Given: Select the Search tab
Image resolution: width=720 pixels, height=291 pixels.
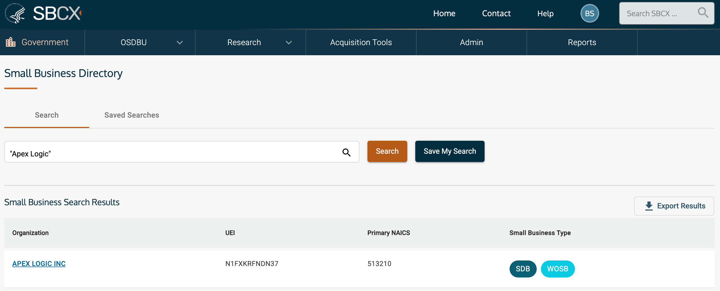Looking at the screenshot, I should point(47,115).
